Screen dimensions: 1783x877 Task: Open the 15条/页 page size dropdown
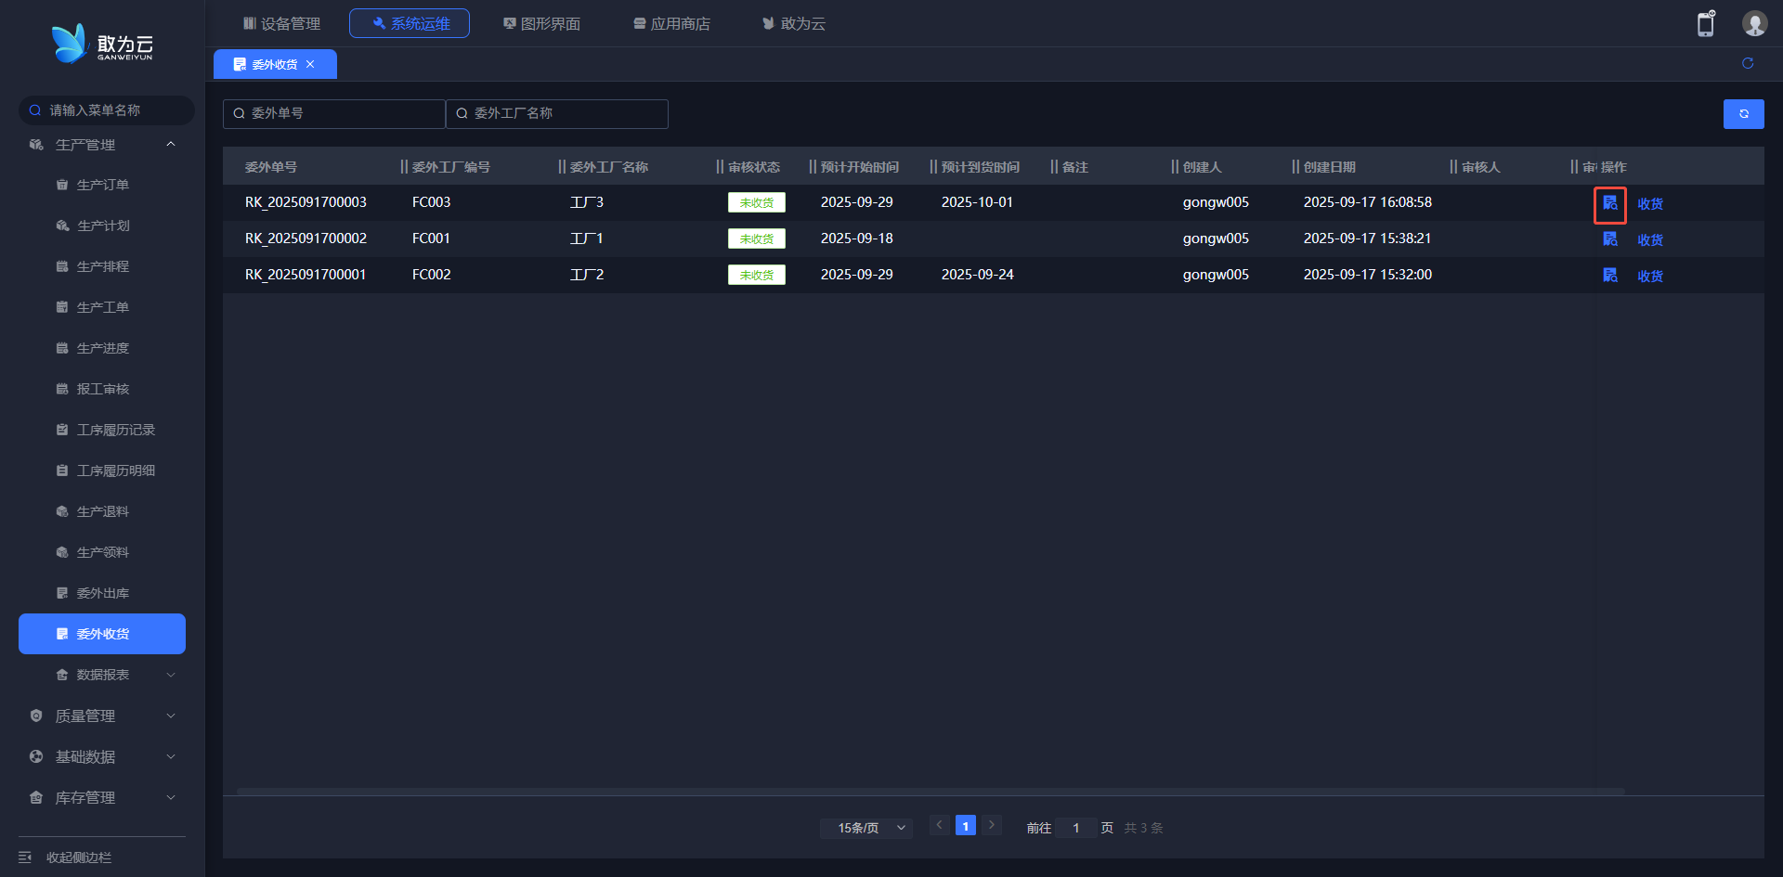[865, 828]
